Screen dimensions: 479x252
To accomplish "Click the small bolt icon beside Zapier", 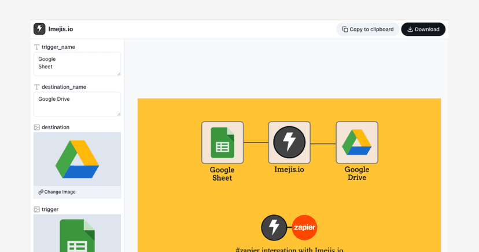I will (x=274, y=228).
